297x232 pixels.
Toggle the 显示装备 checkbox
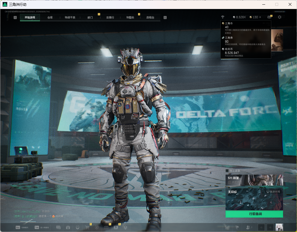tap(227, 171)
